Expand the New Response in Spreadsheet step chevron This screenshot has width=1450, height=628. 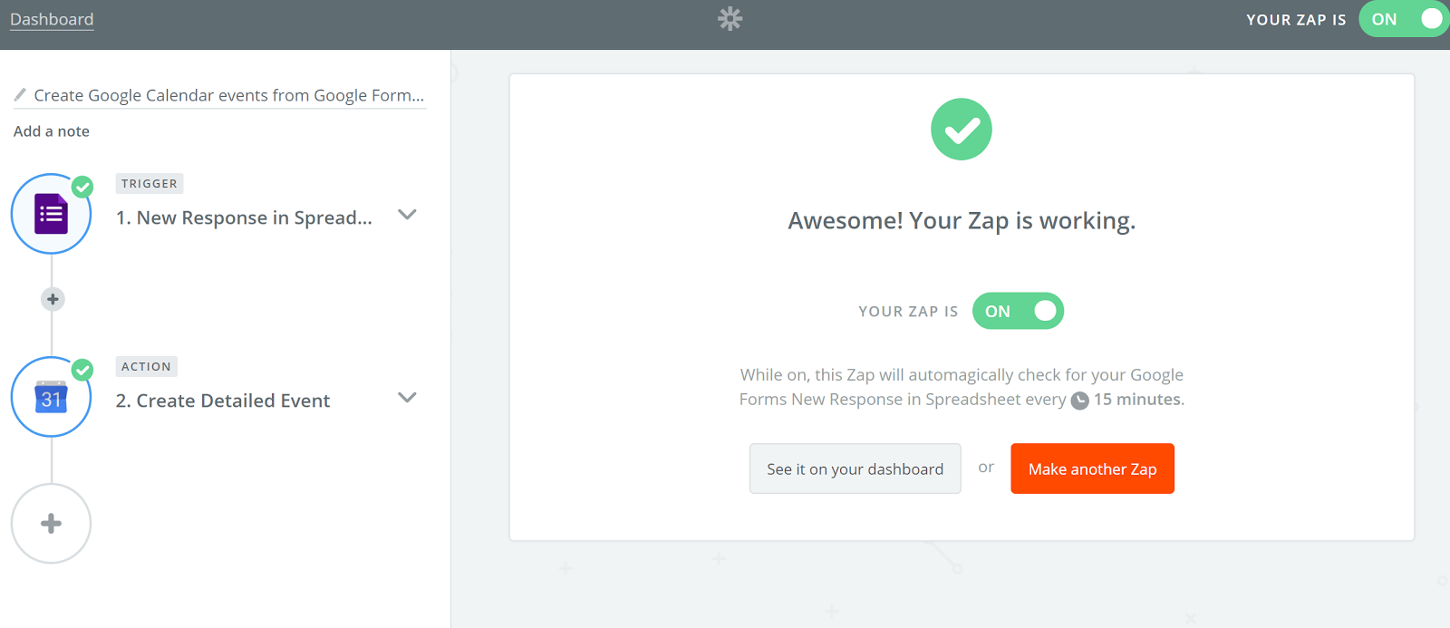(x=408, y=215)
